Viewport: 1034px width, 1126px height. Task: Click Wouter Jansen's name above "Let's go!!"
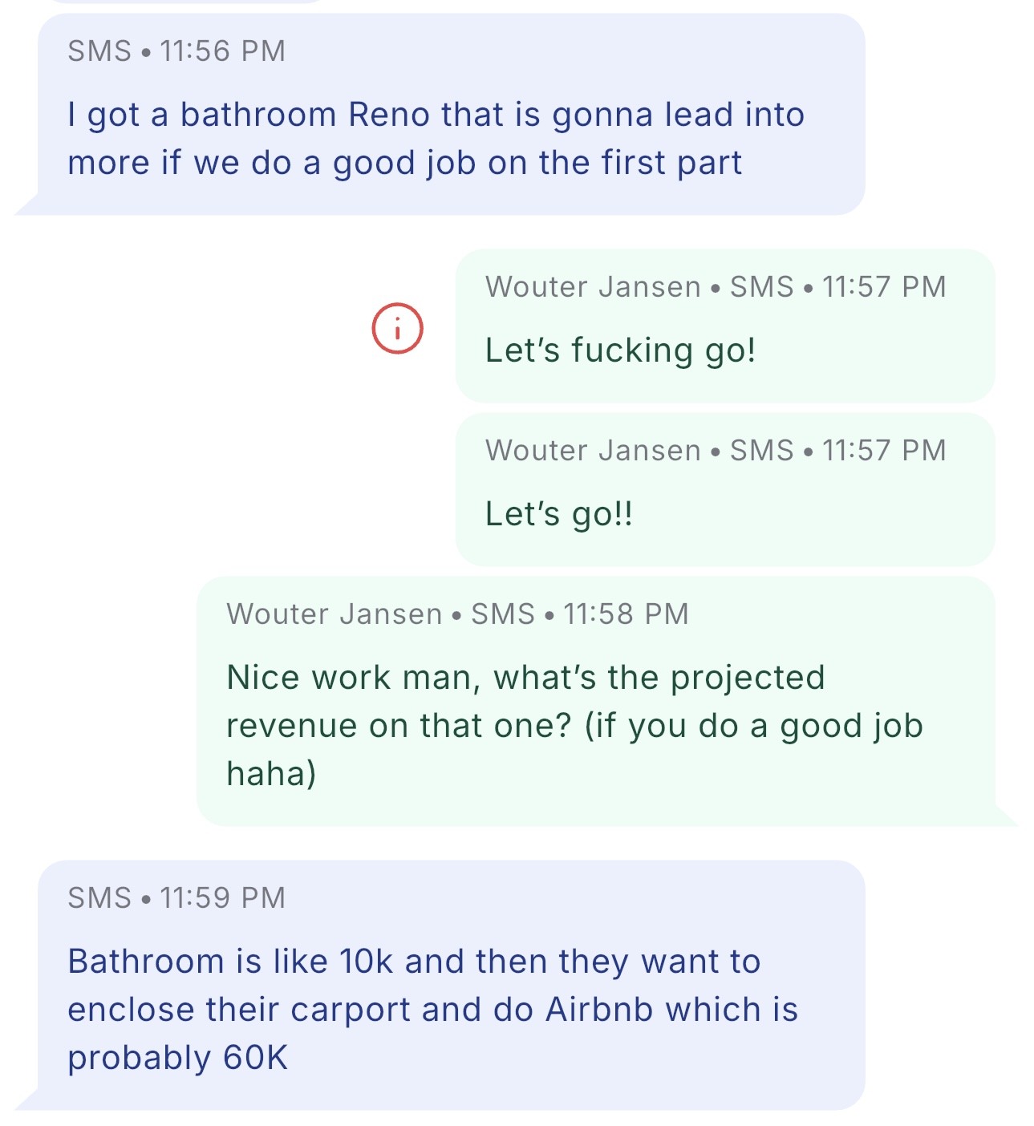coord(593,451)
